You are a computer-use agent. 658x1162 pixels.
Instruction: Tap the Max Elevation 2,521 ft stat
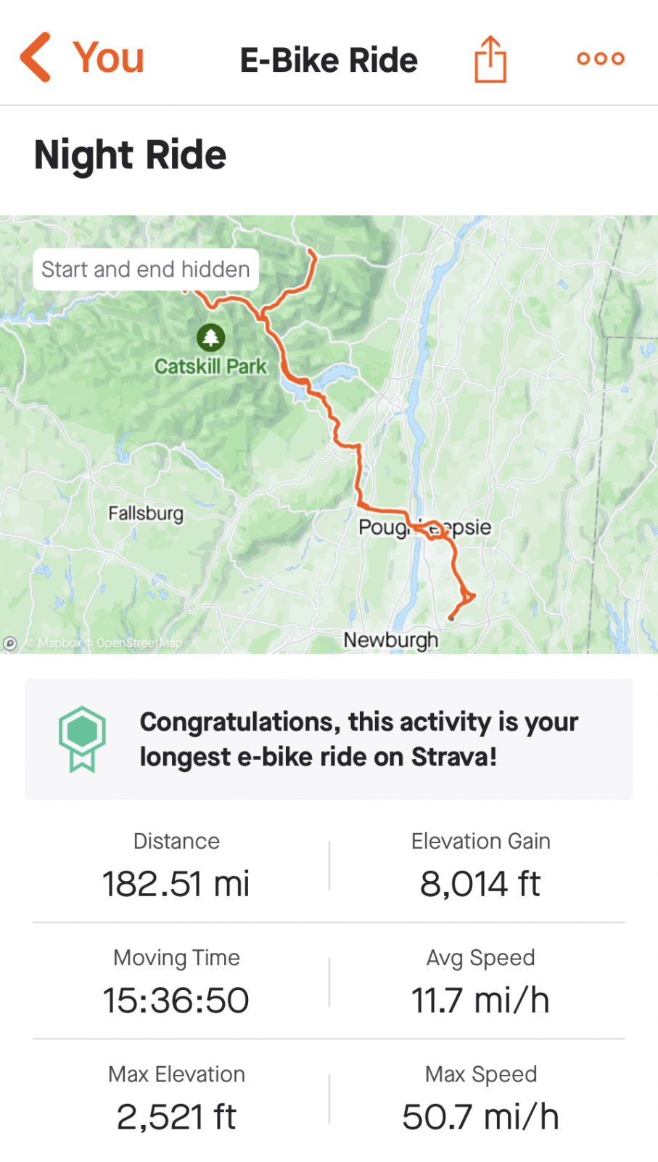click(176, 1099)
